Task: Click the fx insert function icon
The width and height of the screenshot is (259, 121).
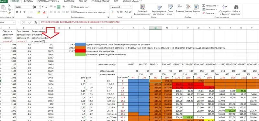Action: pyautogui.click(x=36, y=22)
